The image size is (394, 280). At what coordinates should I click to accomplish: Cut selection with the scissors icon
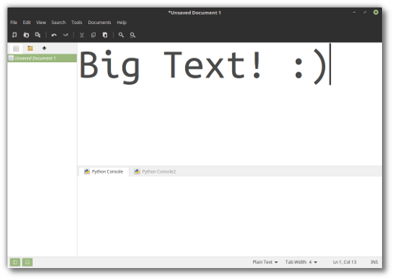82,35
